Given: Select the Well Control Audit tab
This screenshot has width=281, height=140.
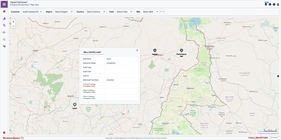Looking at the screenshot, I should coord(92,52).
